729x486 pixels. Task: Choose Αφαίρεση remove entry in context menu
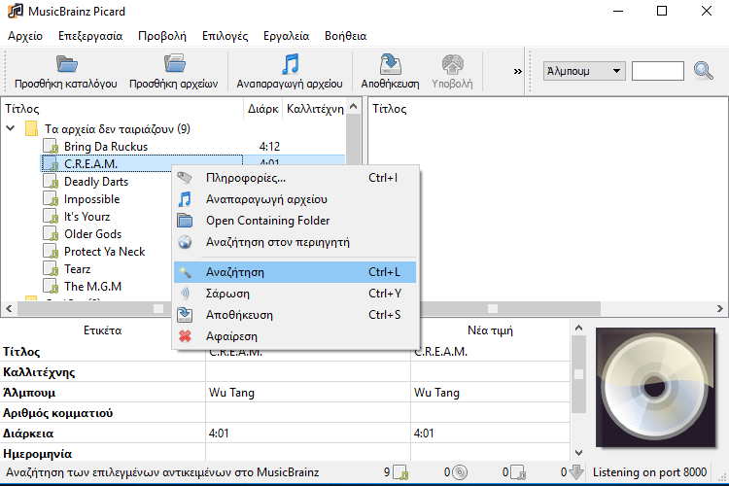[x=295, y=336]
